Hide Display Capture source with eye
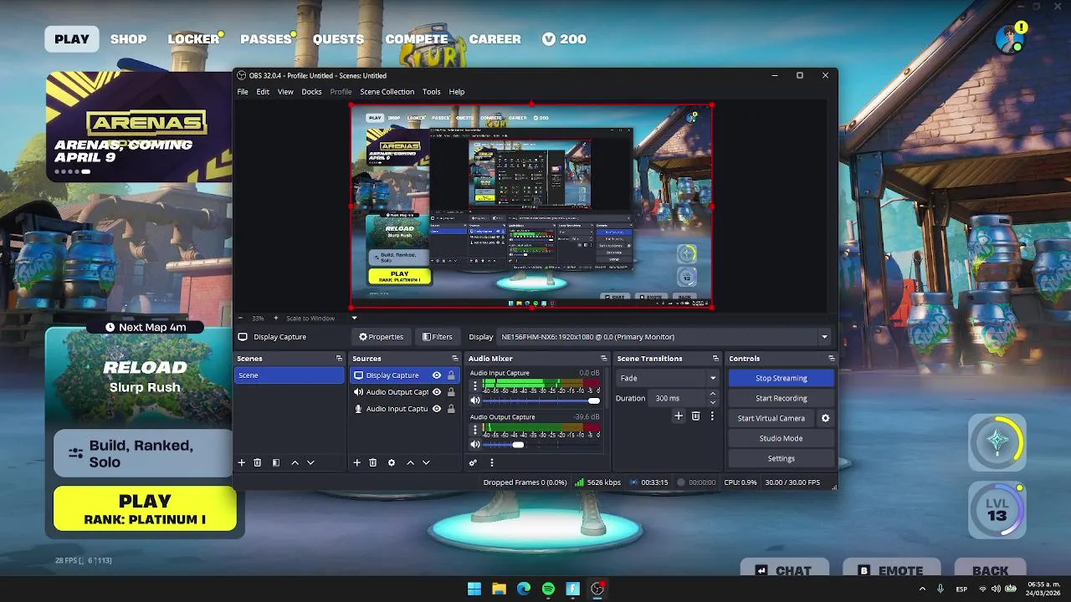1071x602 pixels. pos(437,375)
